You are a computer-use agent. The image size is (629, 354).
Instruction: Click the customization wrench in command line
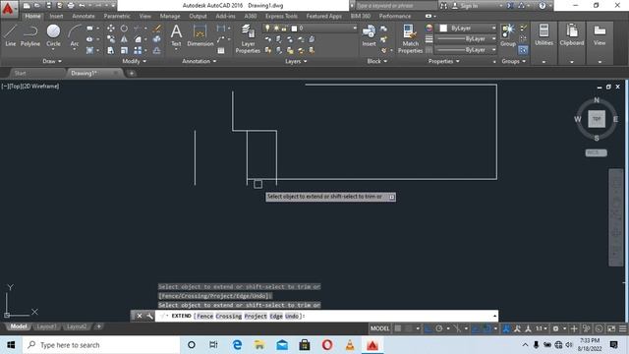point(149,316)
